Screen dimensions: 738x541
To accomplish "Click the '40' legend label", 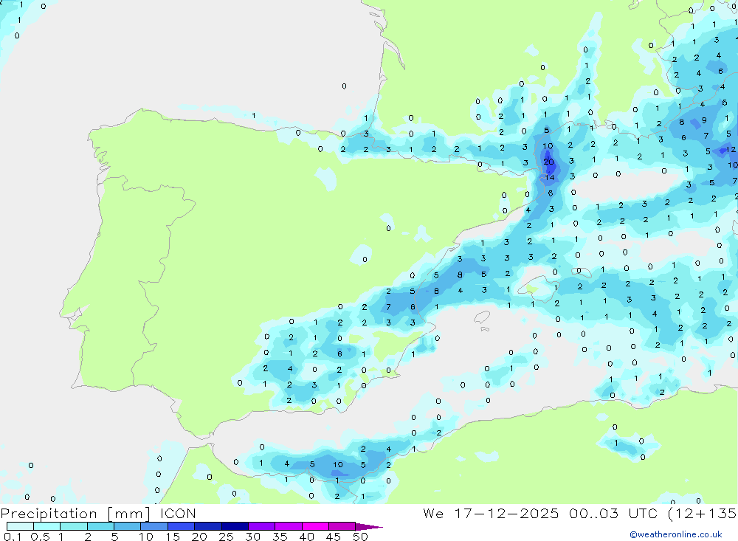I will [306, 537].
